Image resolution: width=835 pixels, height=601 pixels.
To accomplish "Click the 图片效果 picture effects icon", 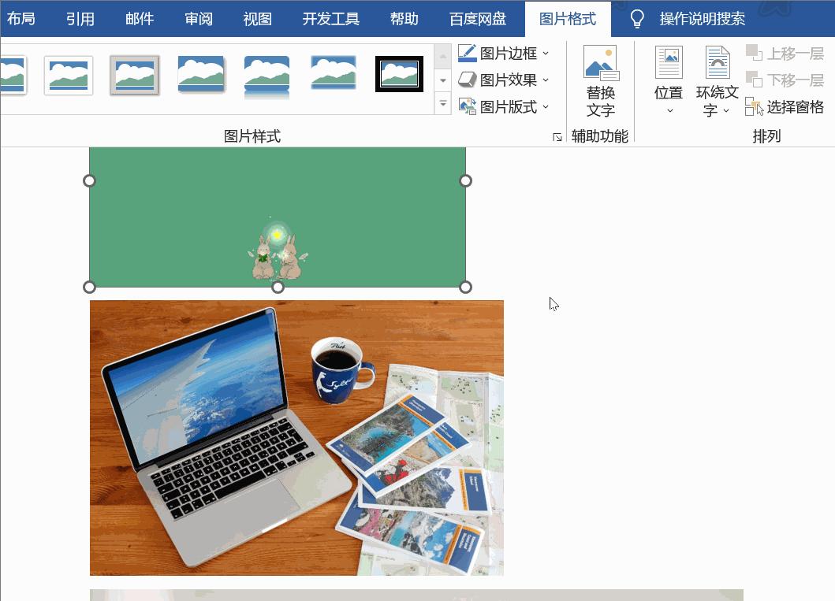I will tap(465, 80).
